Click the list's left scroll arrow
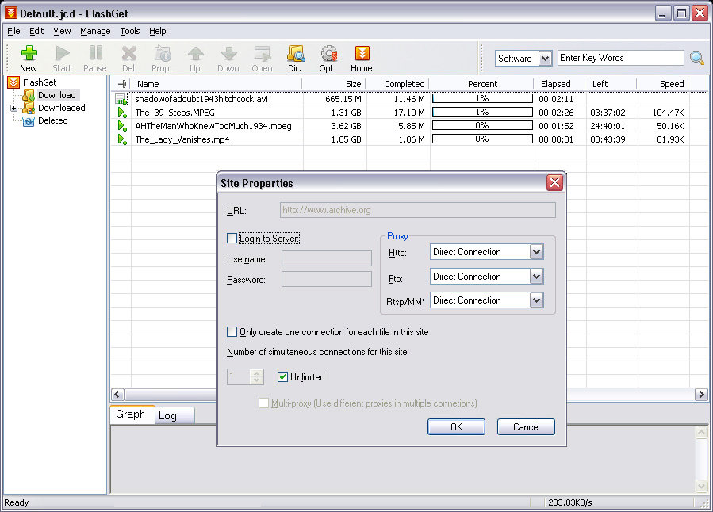The image size is (713, 512). pos(117,395)
